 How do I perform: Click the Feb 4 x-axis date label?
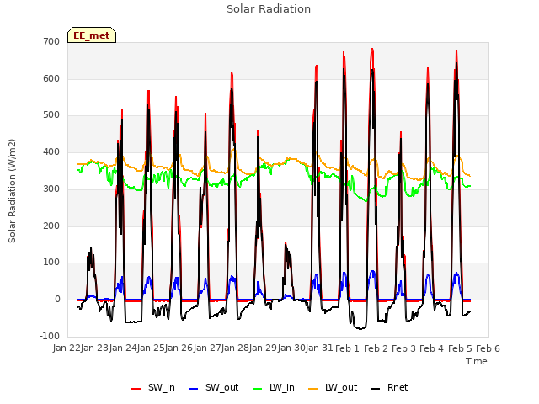(x=432, y=348)
